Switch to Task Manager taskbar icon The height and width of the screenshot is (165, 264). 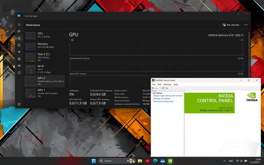[x=162, y=161]
